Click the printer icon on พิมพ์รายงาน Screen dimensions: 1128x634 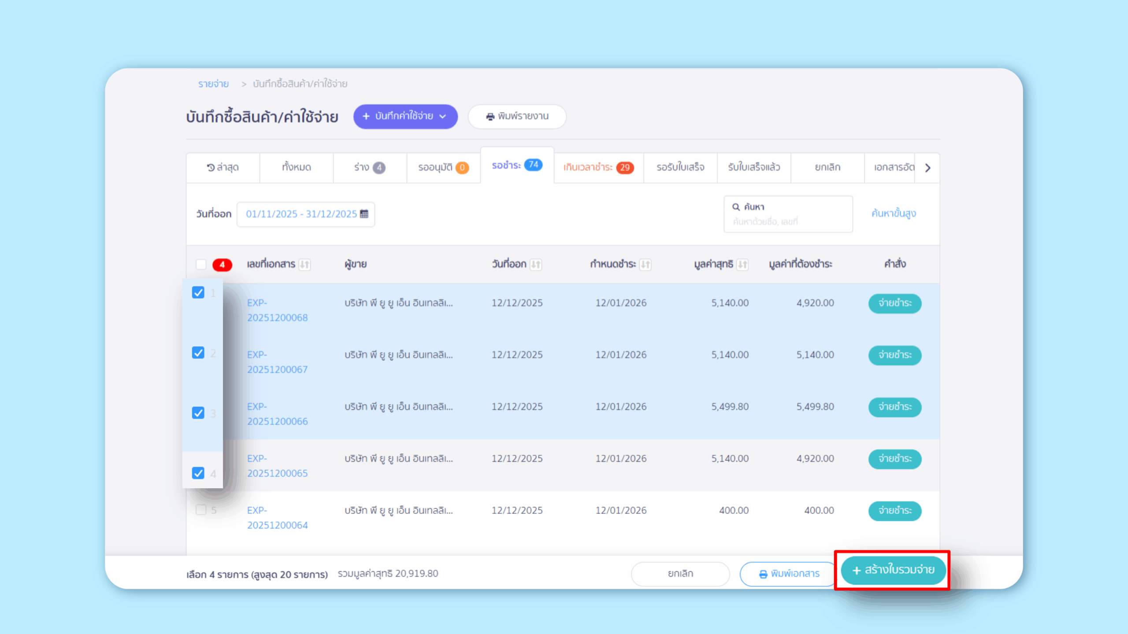coord(490,116)
